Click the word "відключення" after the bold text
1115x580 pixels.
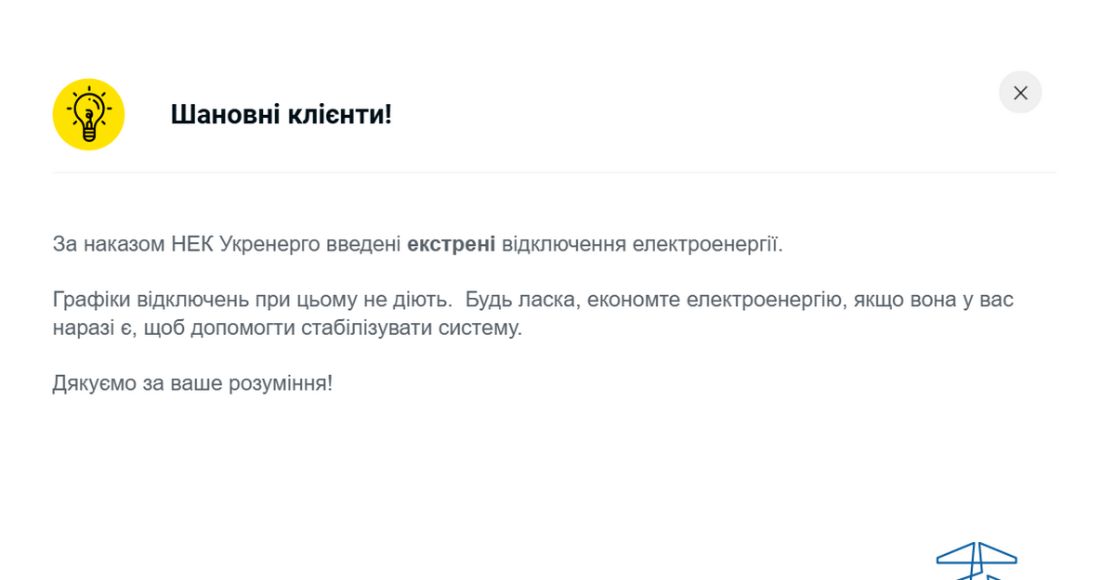(x=564, y=244)
